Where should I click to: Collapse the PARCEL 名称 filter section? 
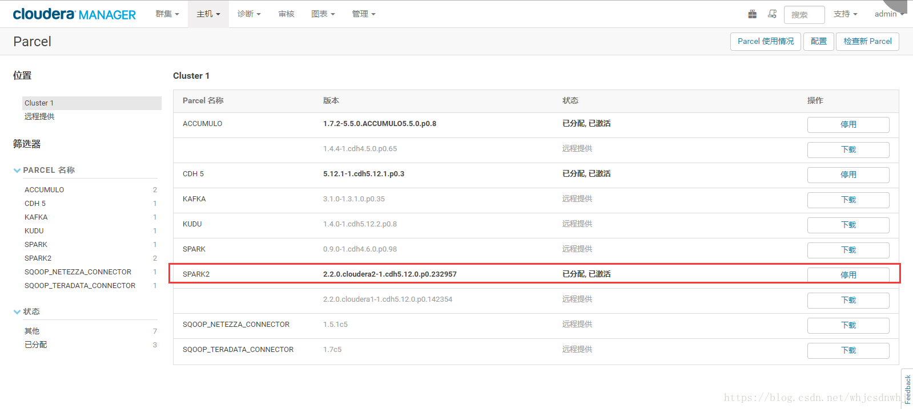(x=44, y=170)
